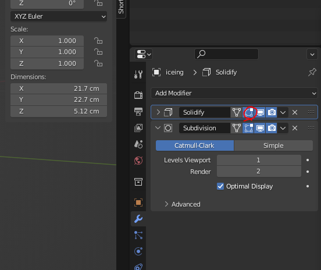This screenshot has width=321, height=270.
Task: Open the properties options dropdown arrow
Action: tap(312, 54)
